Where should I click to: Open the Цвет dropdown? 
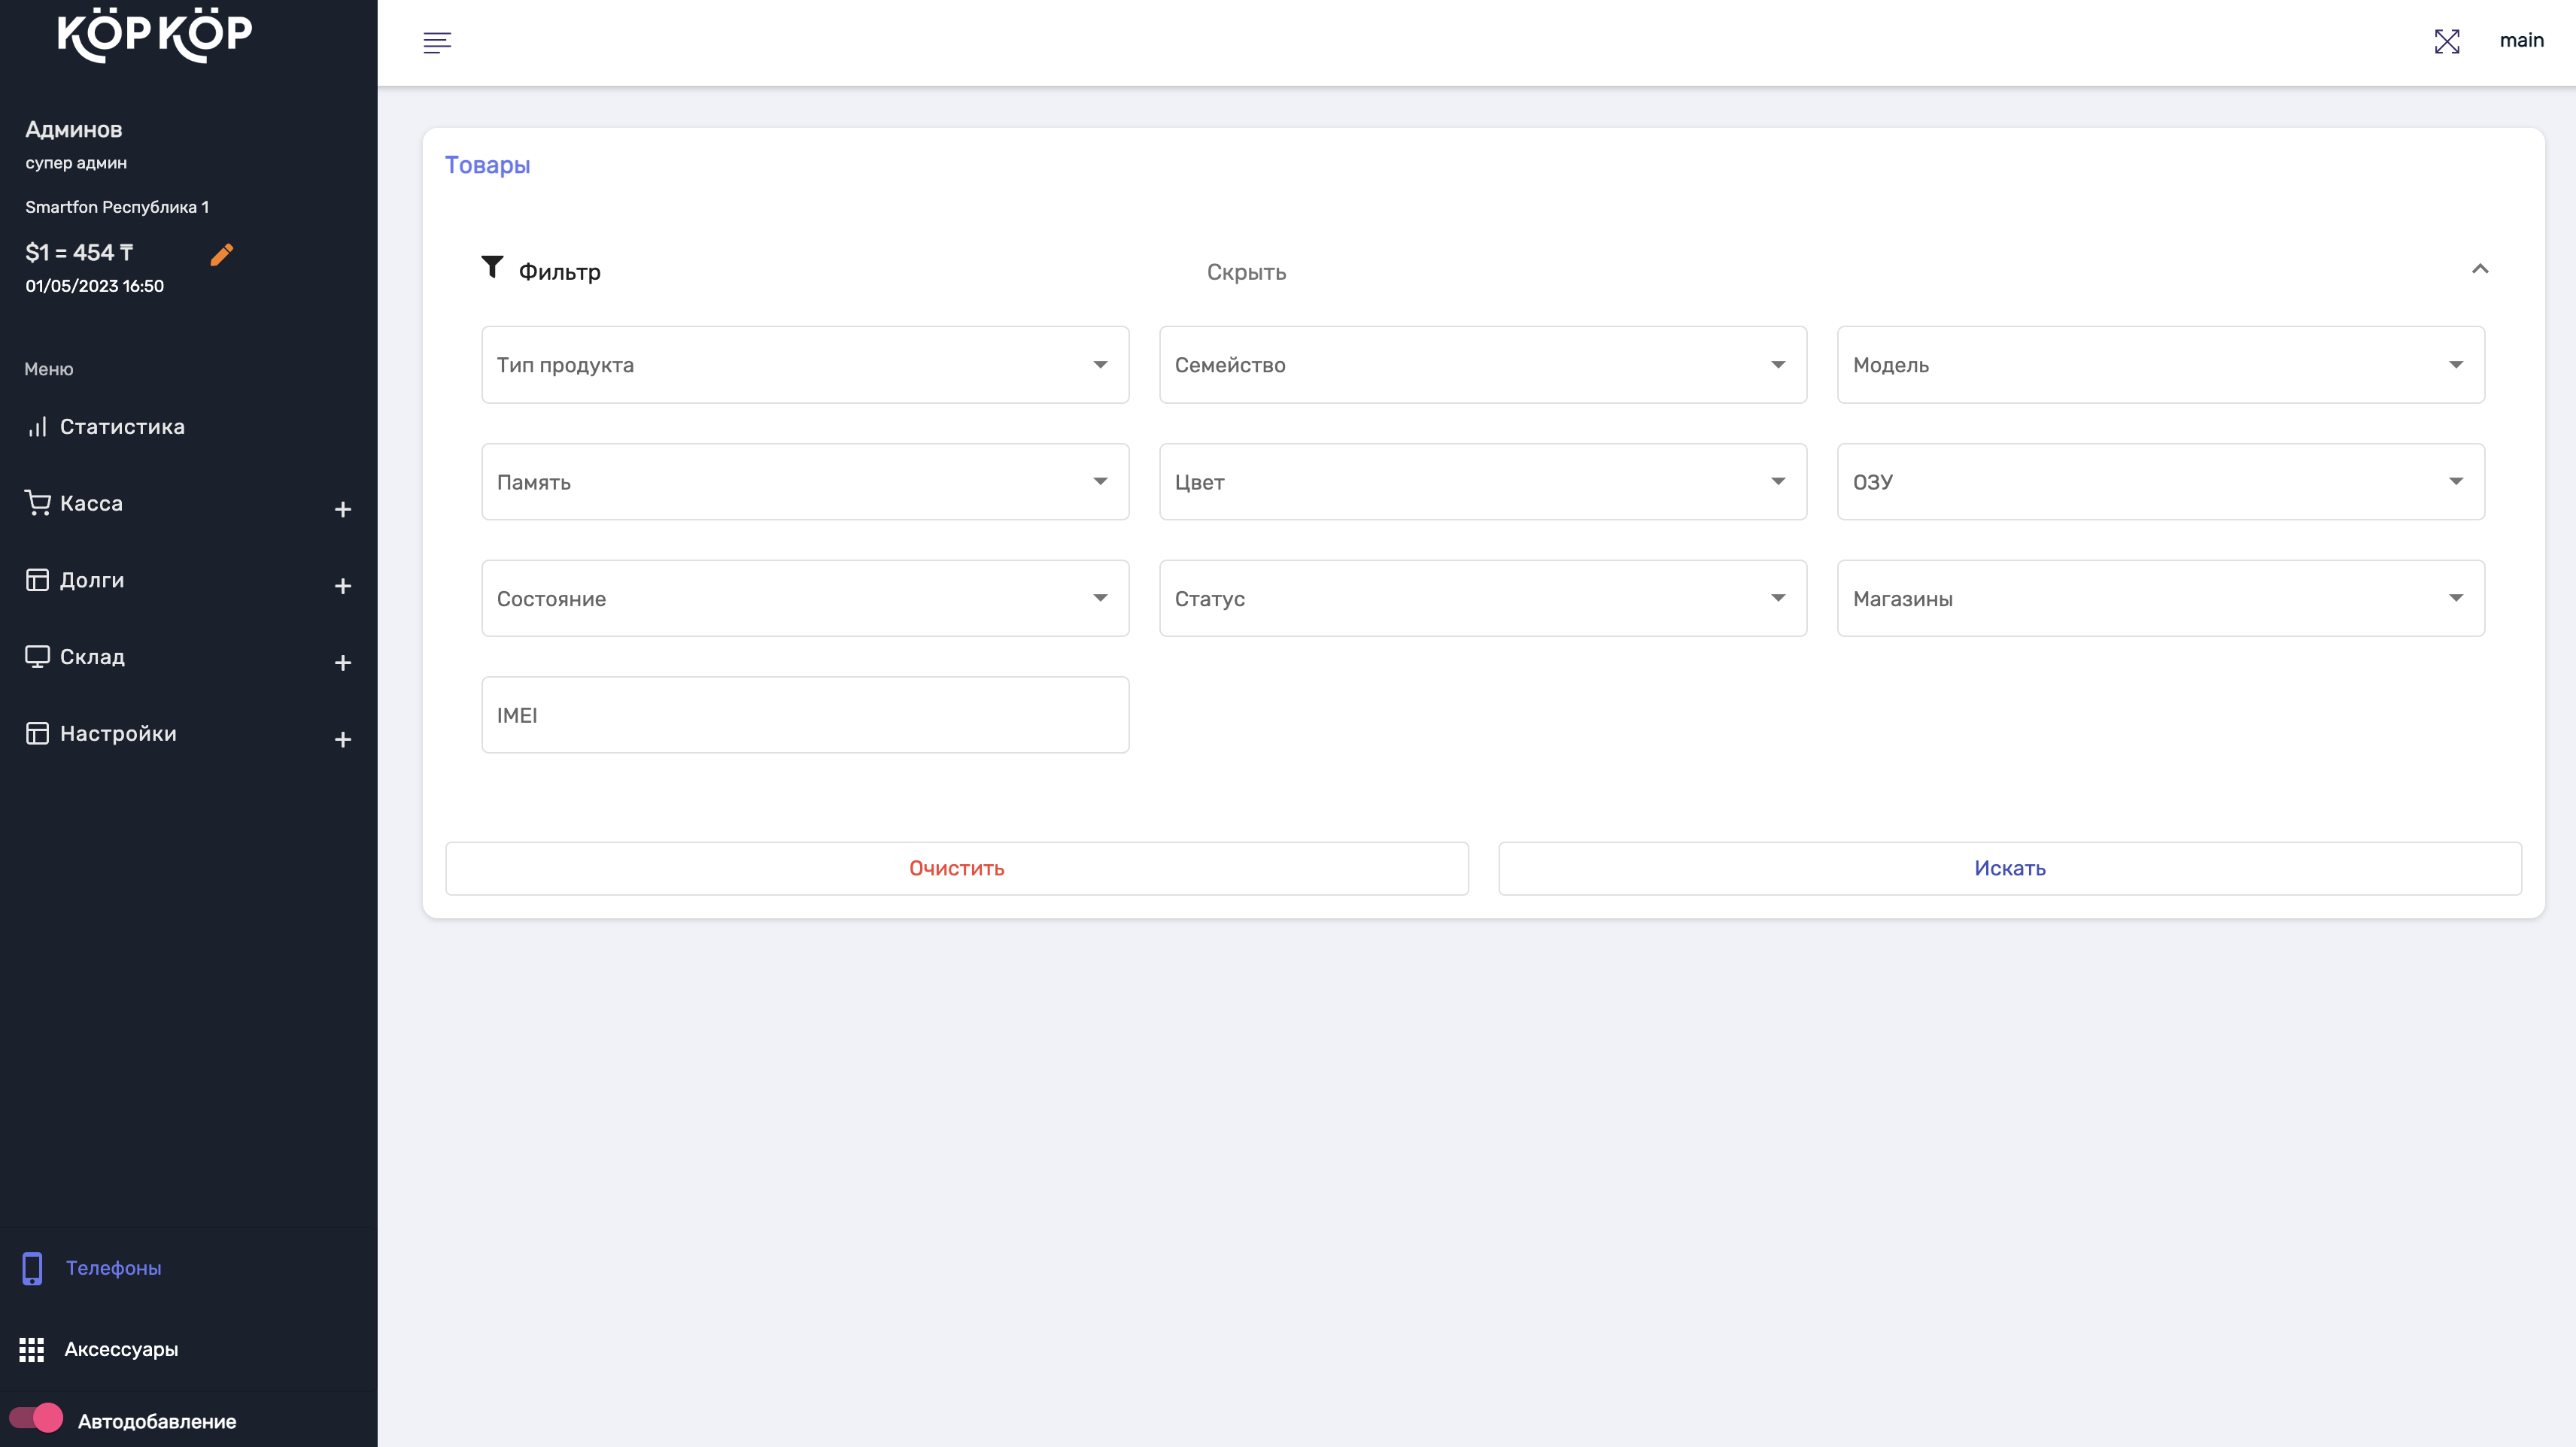[x=1482, y=482]
